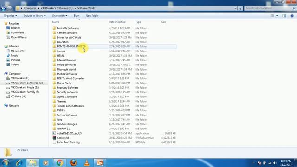Image resolution: width=297 pixels, height=167 pixels.
Task: Open the Share with dropdown
Action: pos(60,16)
